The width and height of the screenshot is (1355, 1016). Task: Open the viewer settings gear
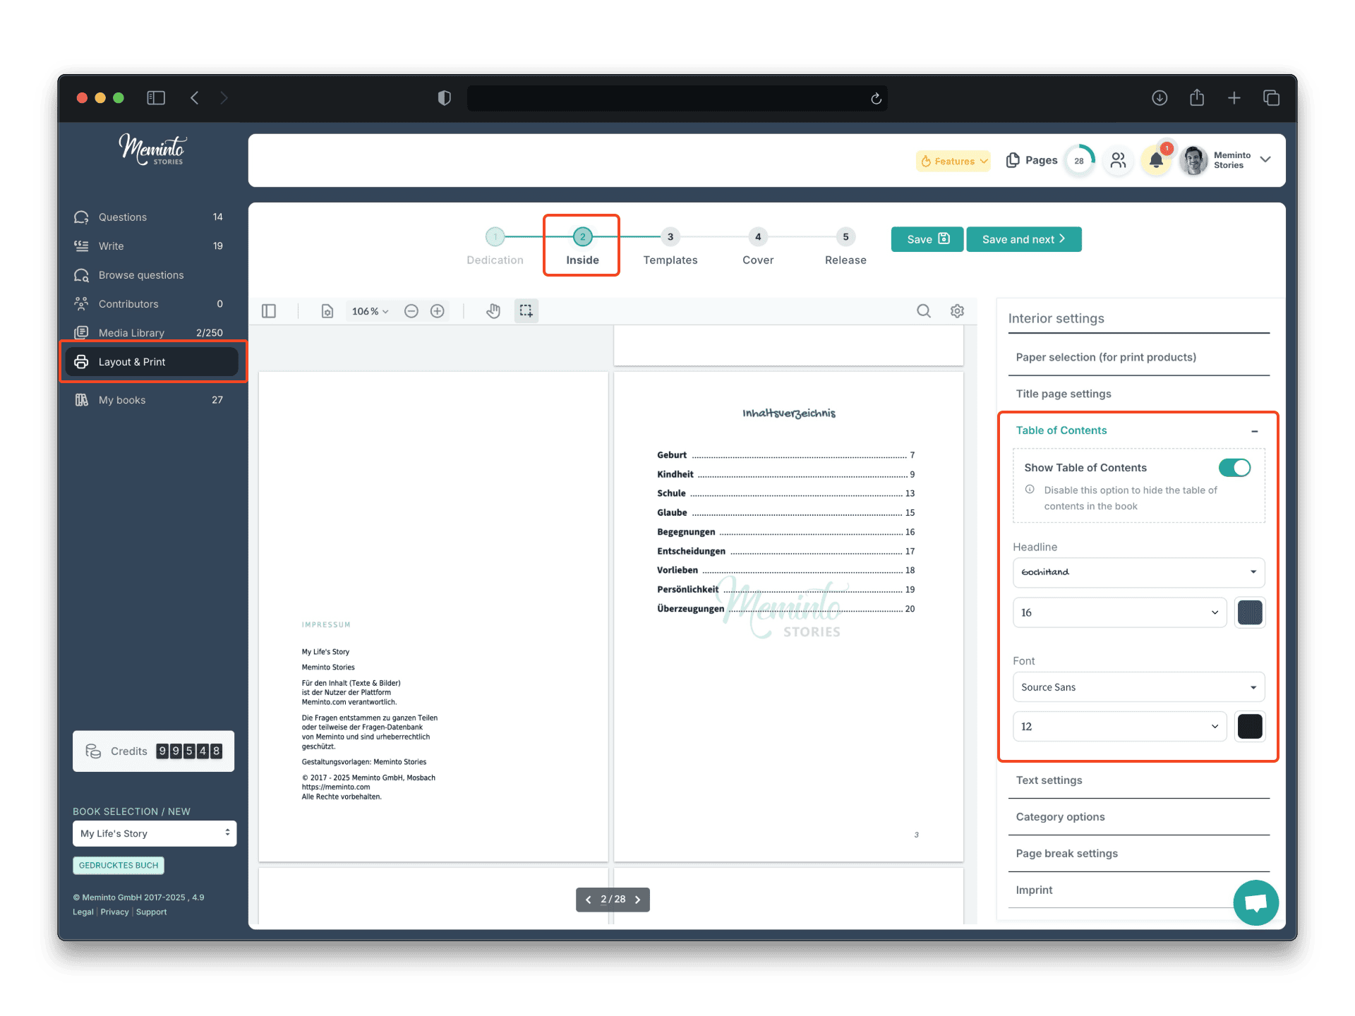click(x=957, y=311)
